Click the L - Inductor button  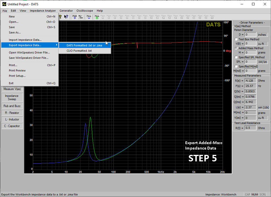pyautogui.click(x=12, y=120)
